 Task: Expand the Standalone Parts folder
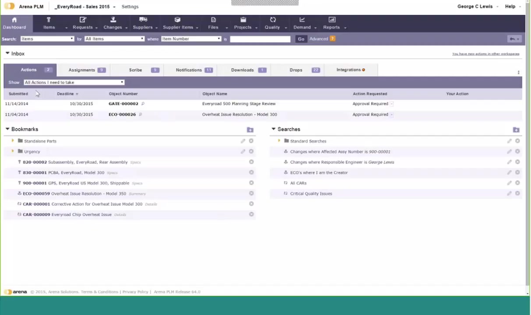[x=13, y=141]
